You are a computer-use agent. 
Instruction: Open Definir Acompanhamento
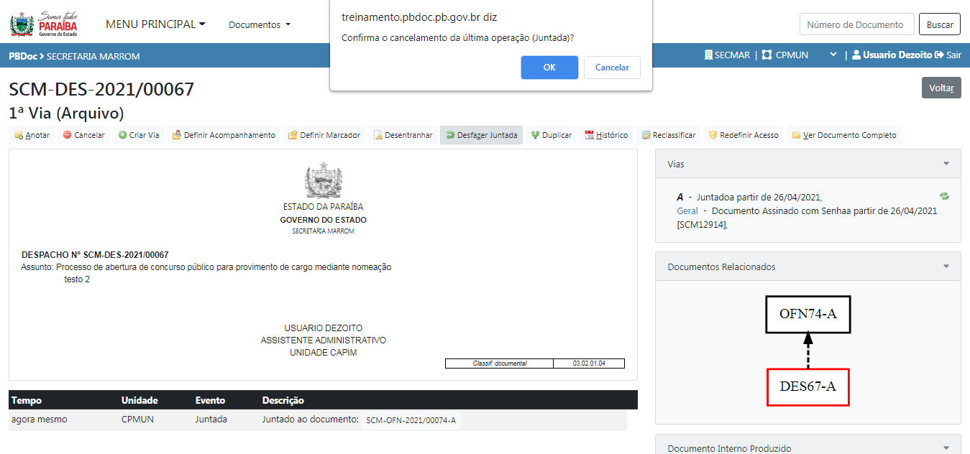(x=224, y=135)
